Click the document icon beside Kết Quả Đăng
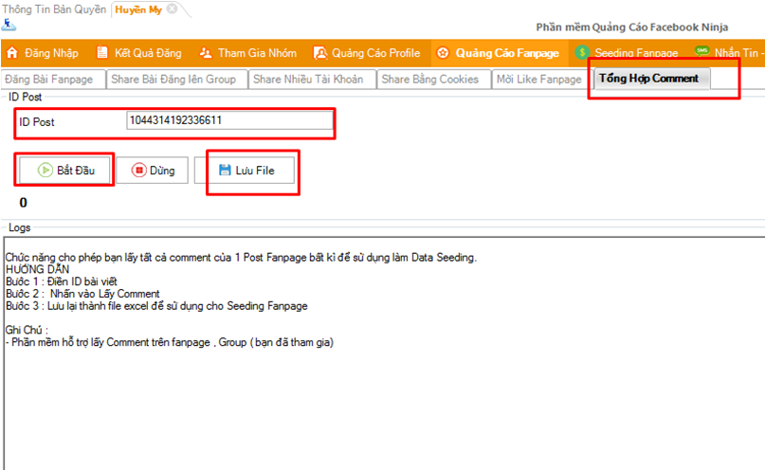Viewport: 766px width, 471px height. (x=102, y=53)
